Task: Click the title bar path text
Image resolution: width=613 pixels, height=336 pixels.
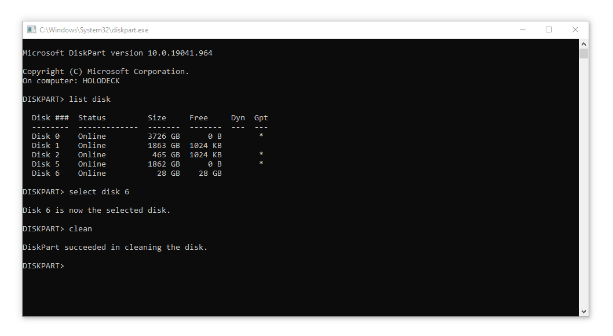Action: click(x=85, y=29)
